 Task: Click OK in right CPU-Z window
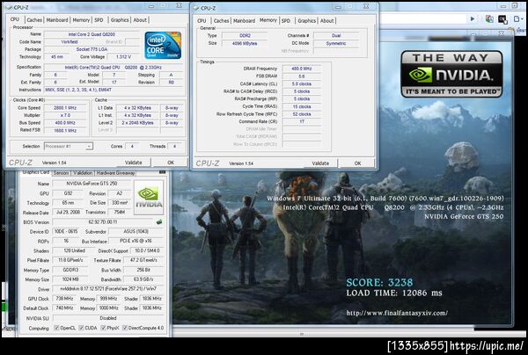357,163
